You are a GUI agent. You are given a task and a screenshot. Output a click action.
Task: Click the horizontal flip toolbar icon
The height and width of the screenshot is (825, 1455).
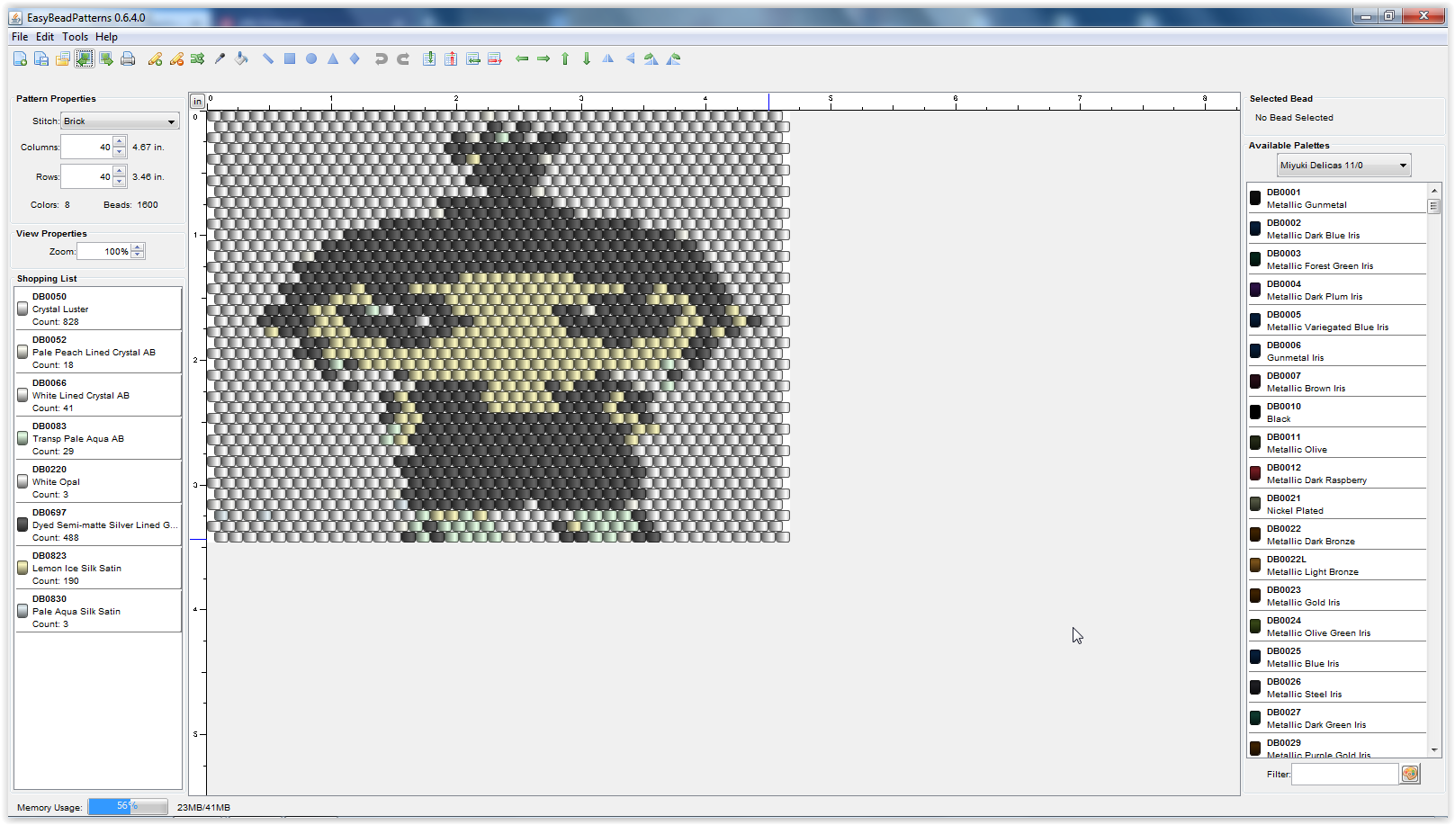(x=607, y=58)
